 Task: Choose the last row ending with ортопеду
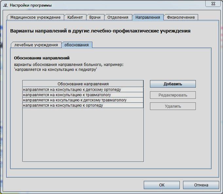tap(83, 105)
